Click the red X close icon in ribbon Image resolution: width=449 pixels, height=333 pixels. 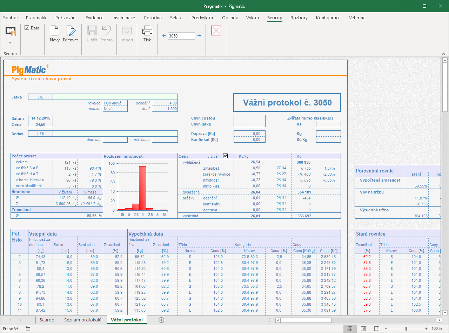[216, 30]
